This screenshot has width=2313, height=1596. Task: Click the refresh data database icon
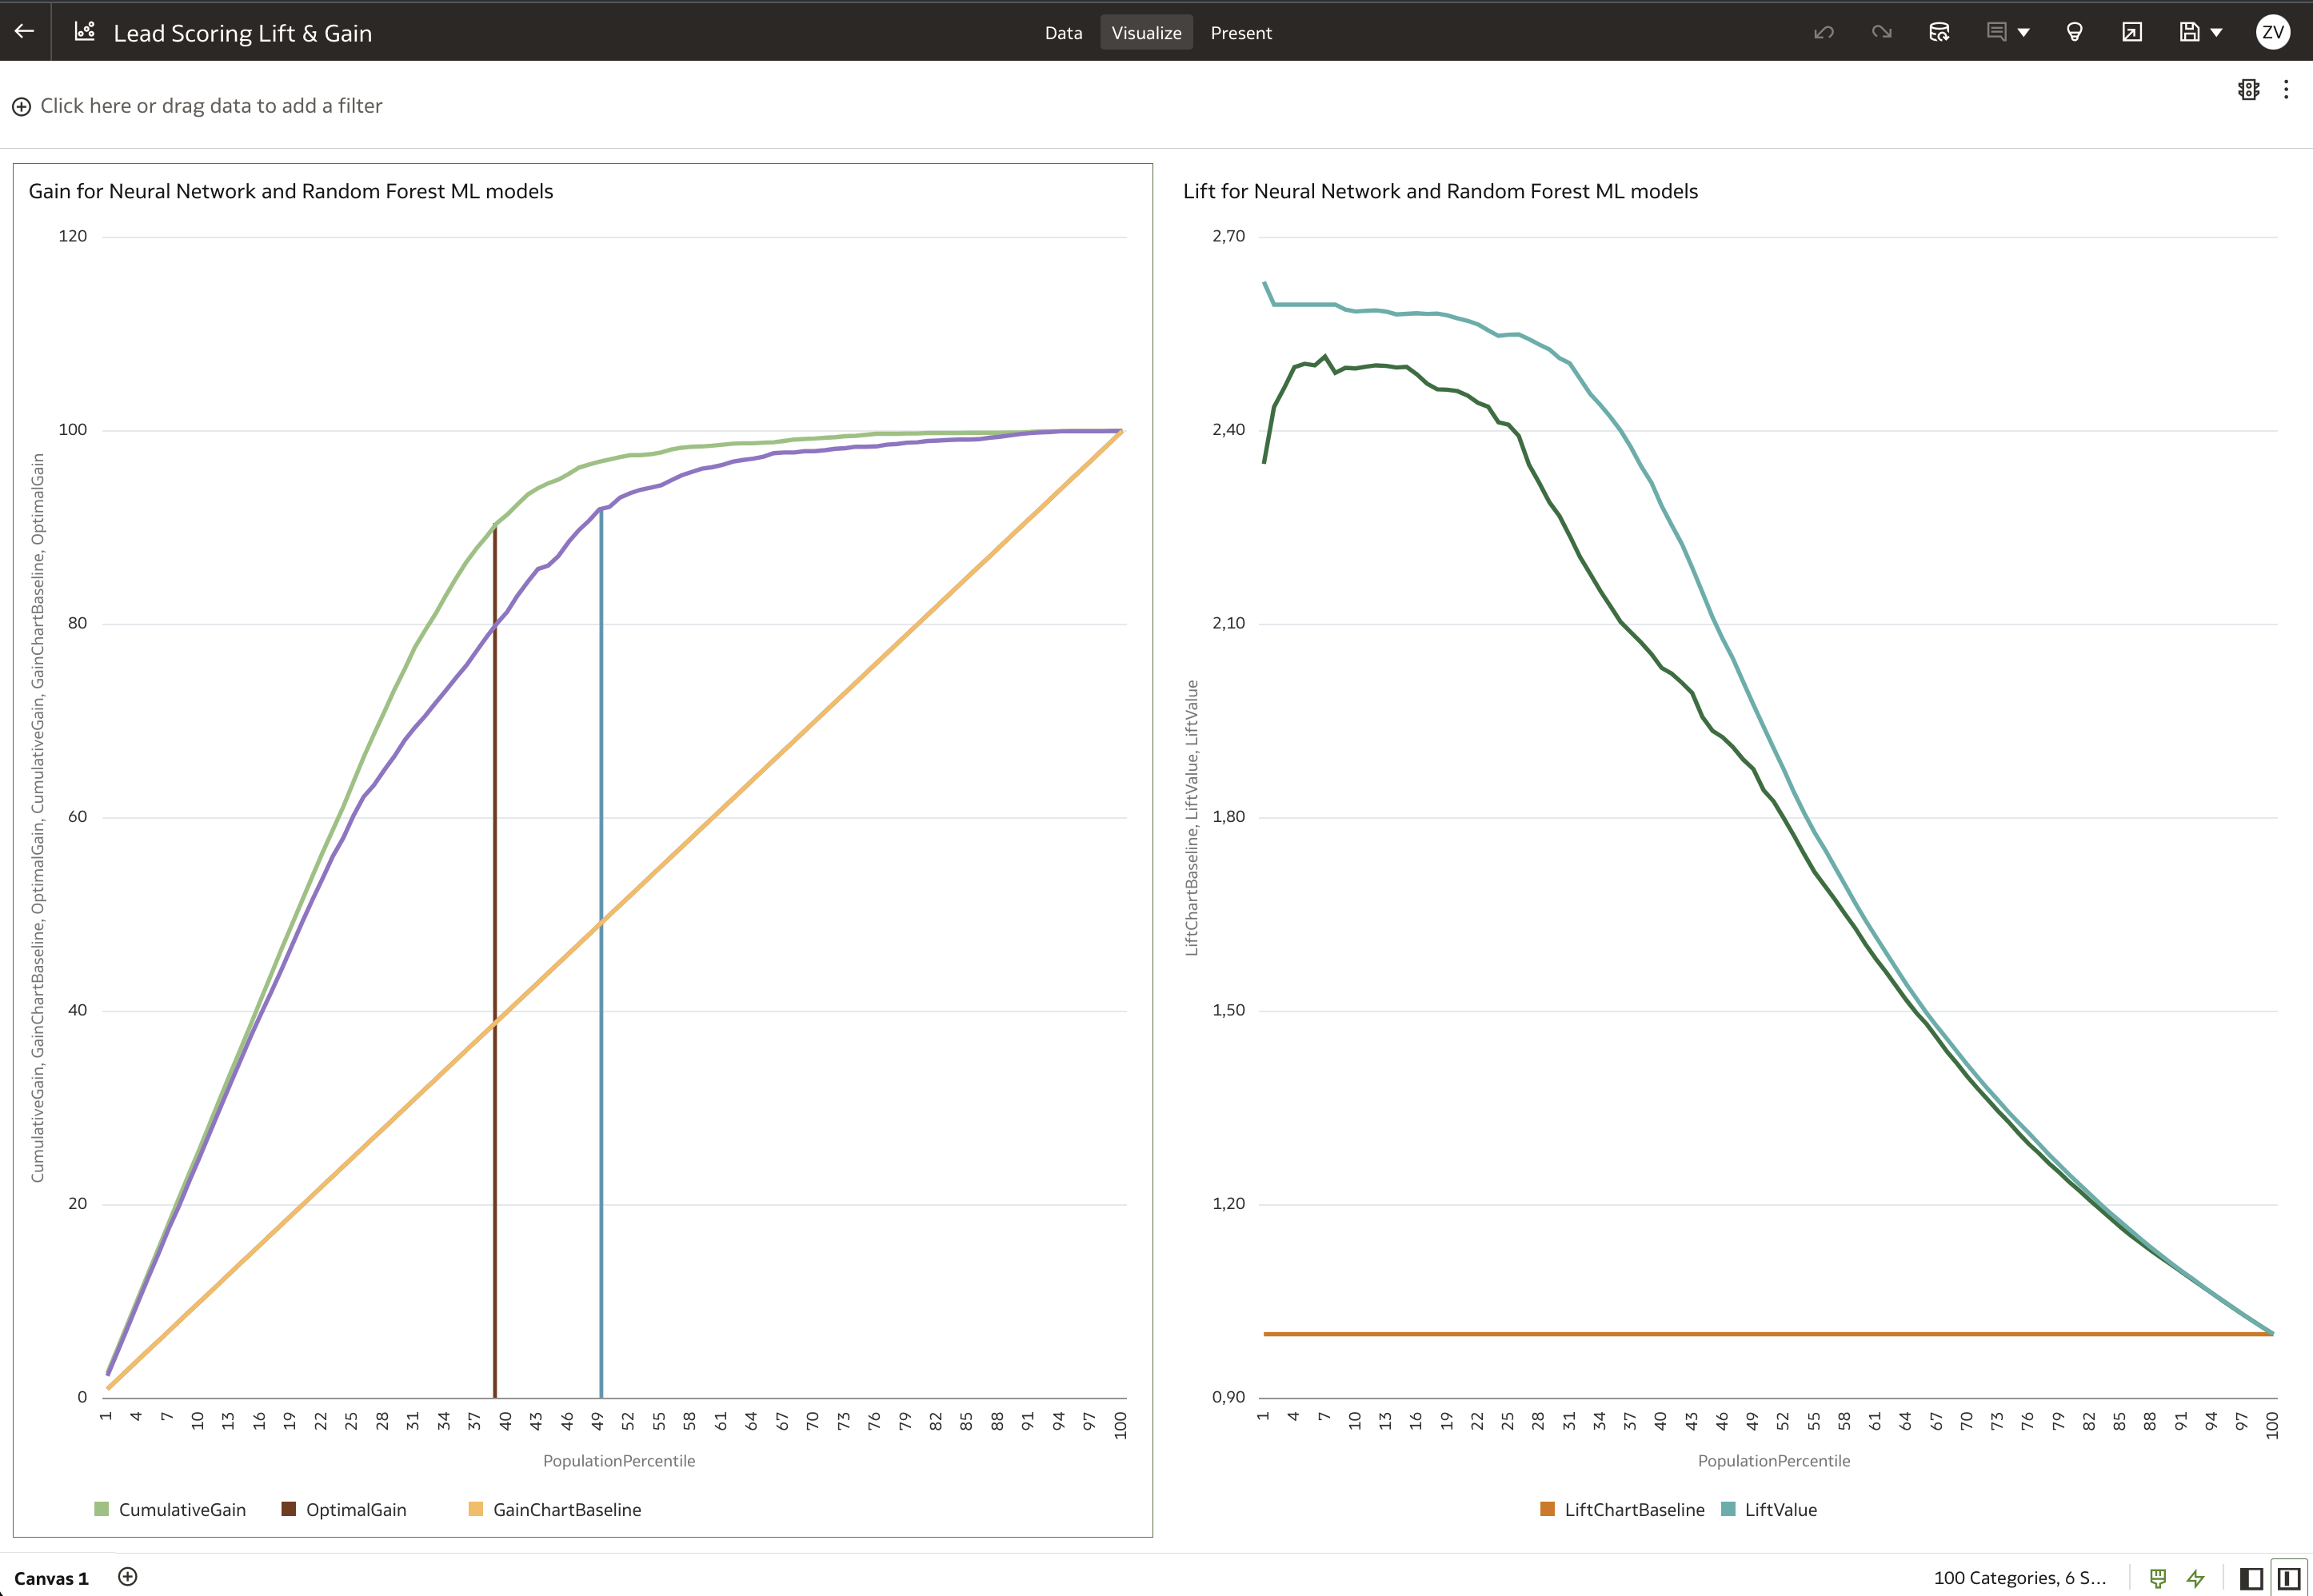[x=1938, y=32]
